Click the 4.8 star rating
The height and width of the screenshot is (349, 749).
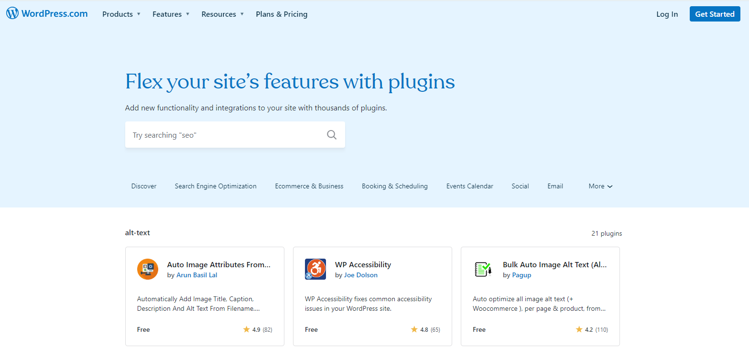point(425,329)
